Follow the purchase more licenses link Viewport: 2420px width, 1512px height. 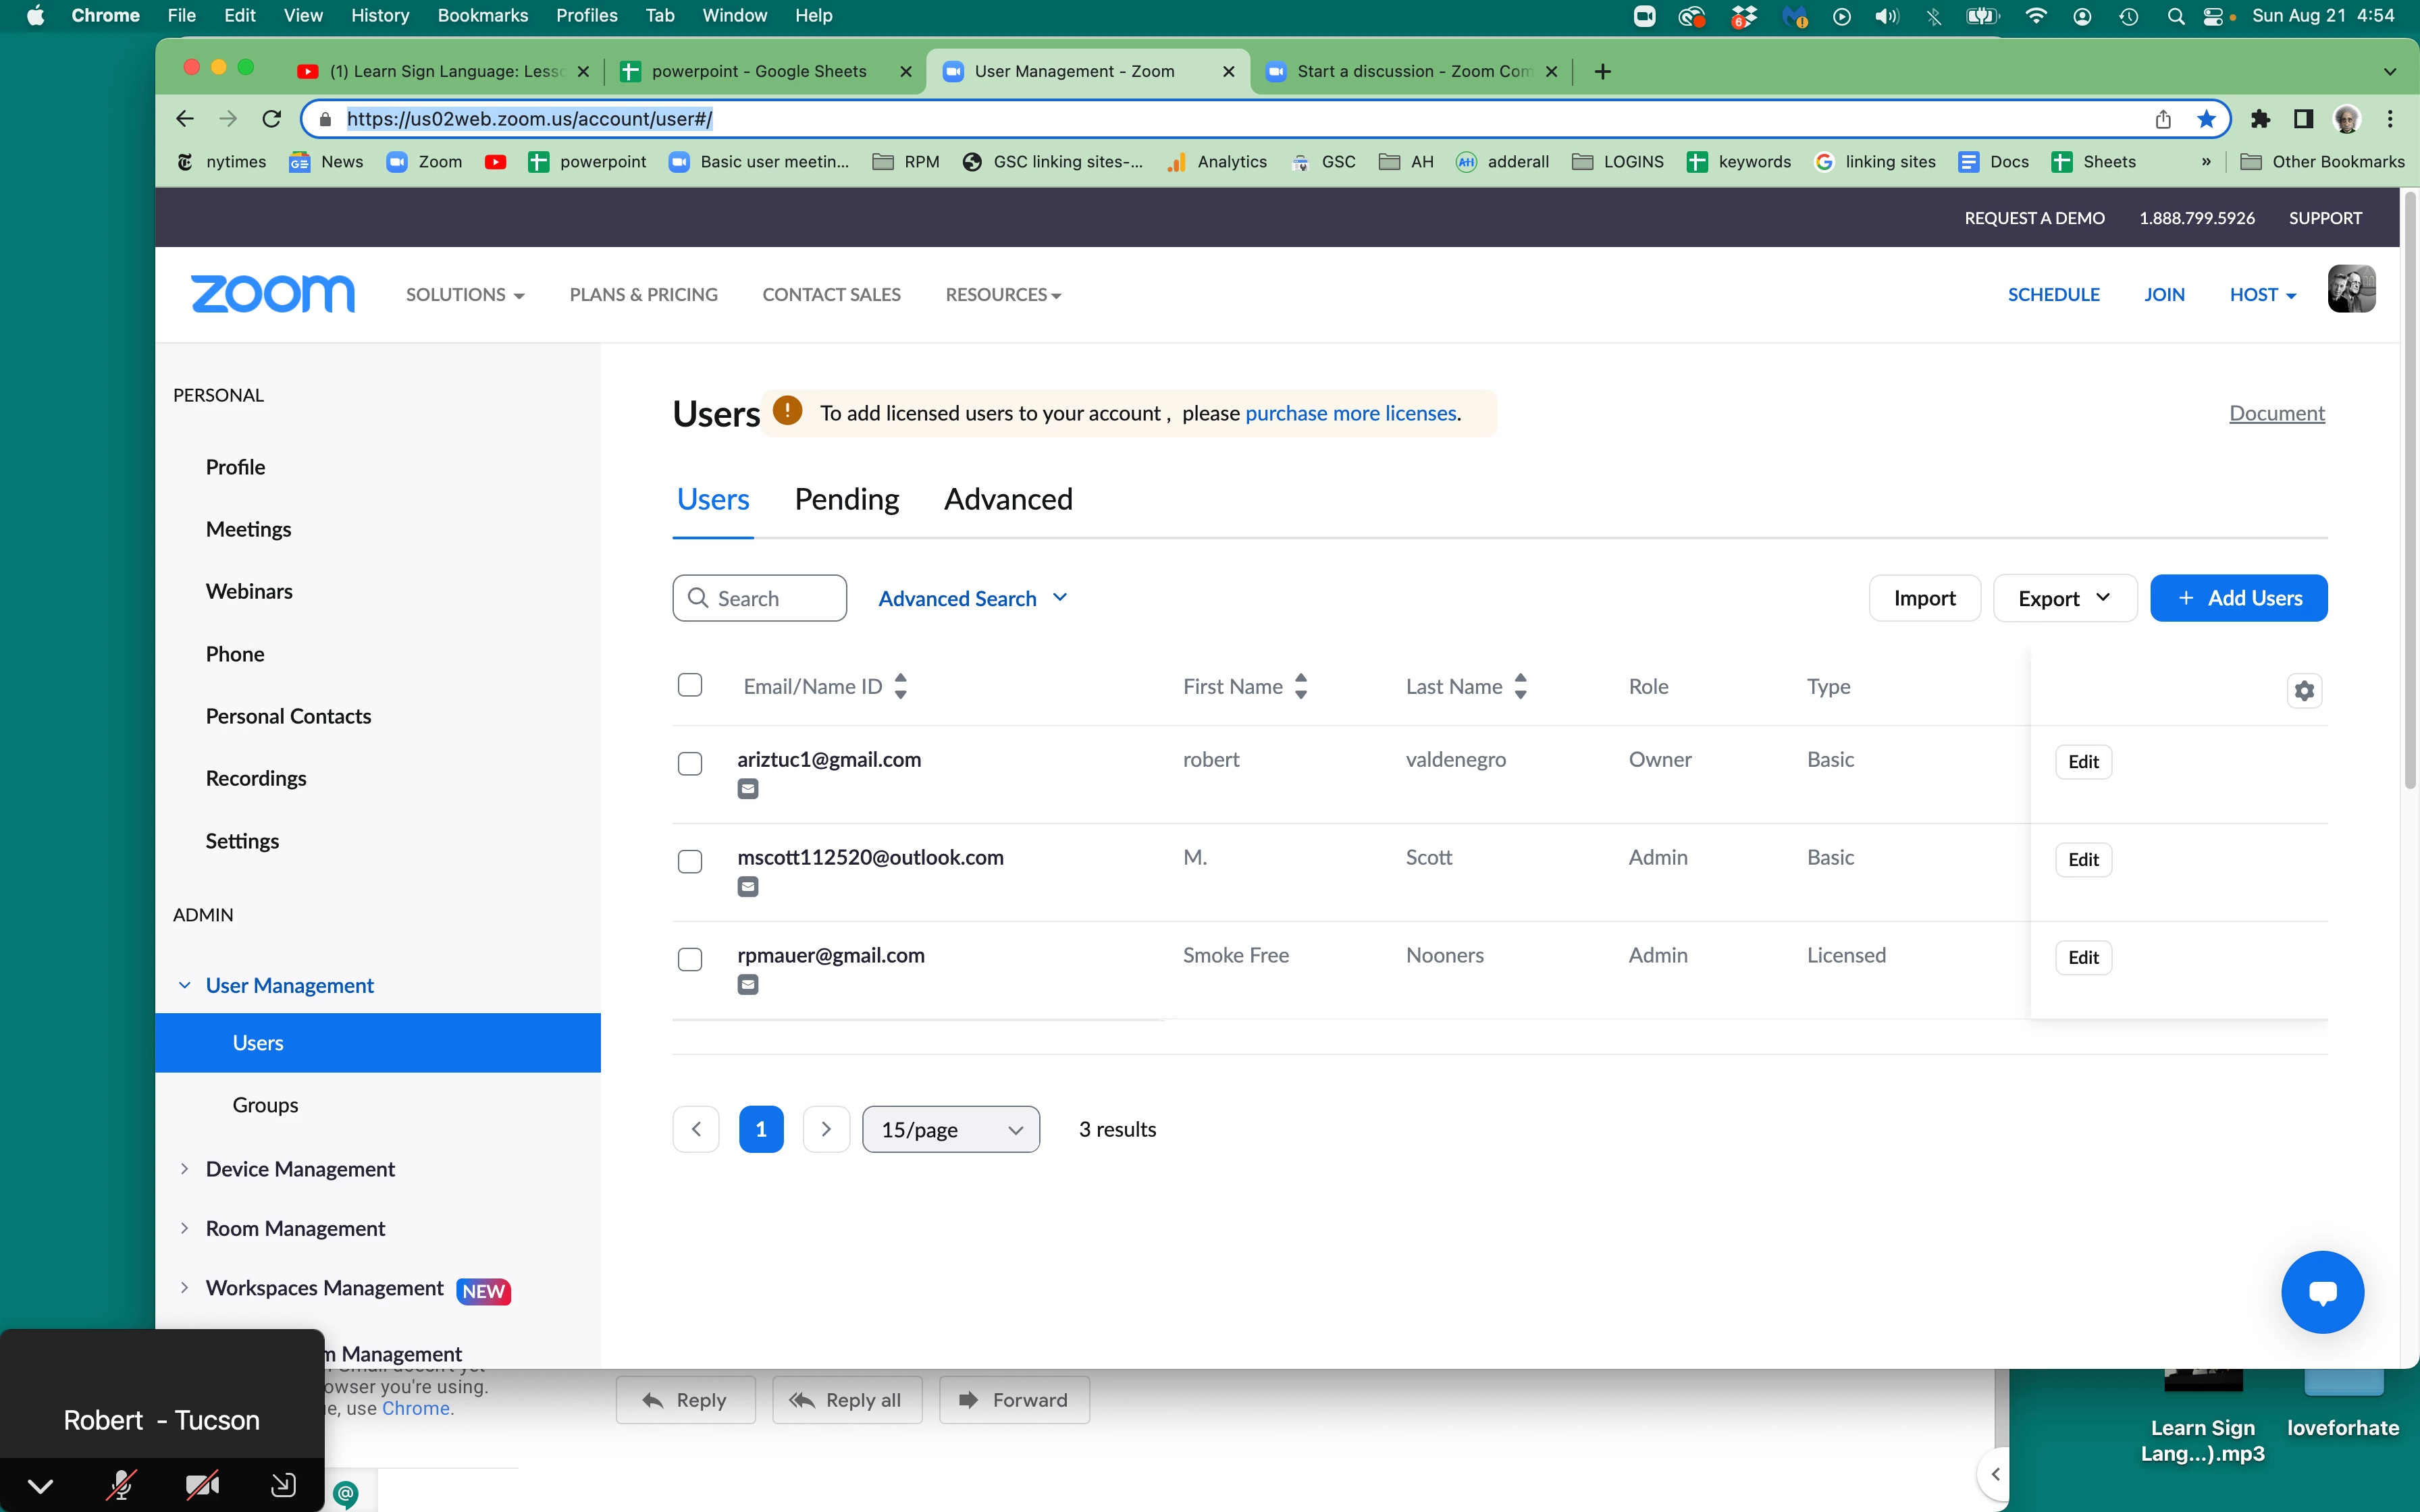(x=1350, y=413)
